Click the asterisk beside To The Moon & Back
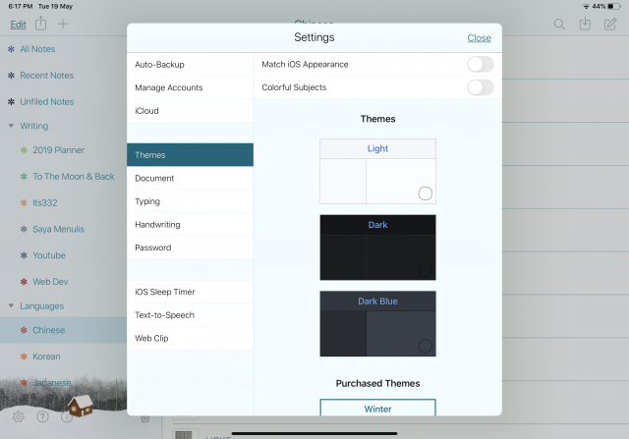The height and width of the screenshot is (439, 629). (x=24, y=177)
